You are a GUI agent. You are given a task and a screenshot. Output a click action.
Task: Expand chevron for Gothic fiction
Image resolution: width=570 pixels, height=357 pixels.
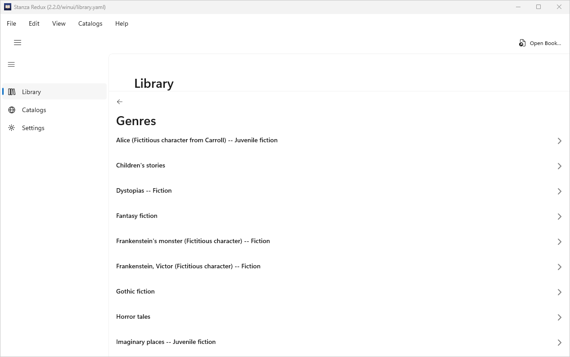(560, 292)
